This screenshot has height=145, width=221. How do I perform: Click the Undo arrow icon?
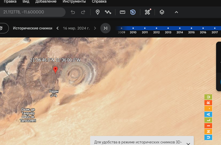[73, 12]
